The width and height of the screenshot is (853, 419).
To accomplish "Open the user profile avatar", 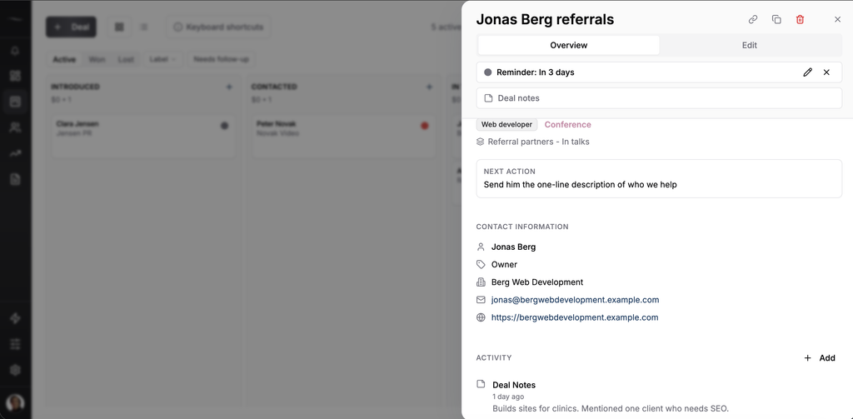I will 15,403.
